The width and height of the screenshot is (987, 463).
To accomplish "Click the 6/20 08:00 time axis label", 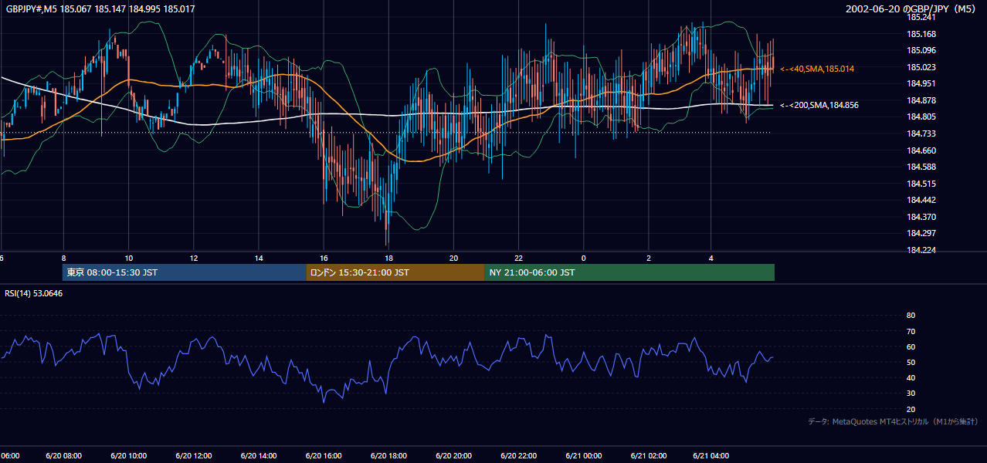I will pyautogui.click(x=63, y=456).
